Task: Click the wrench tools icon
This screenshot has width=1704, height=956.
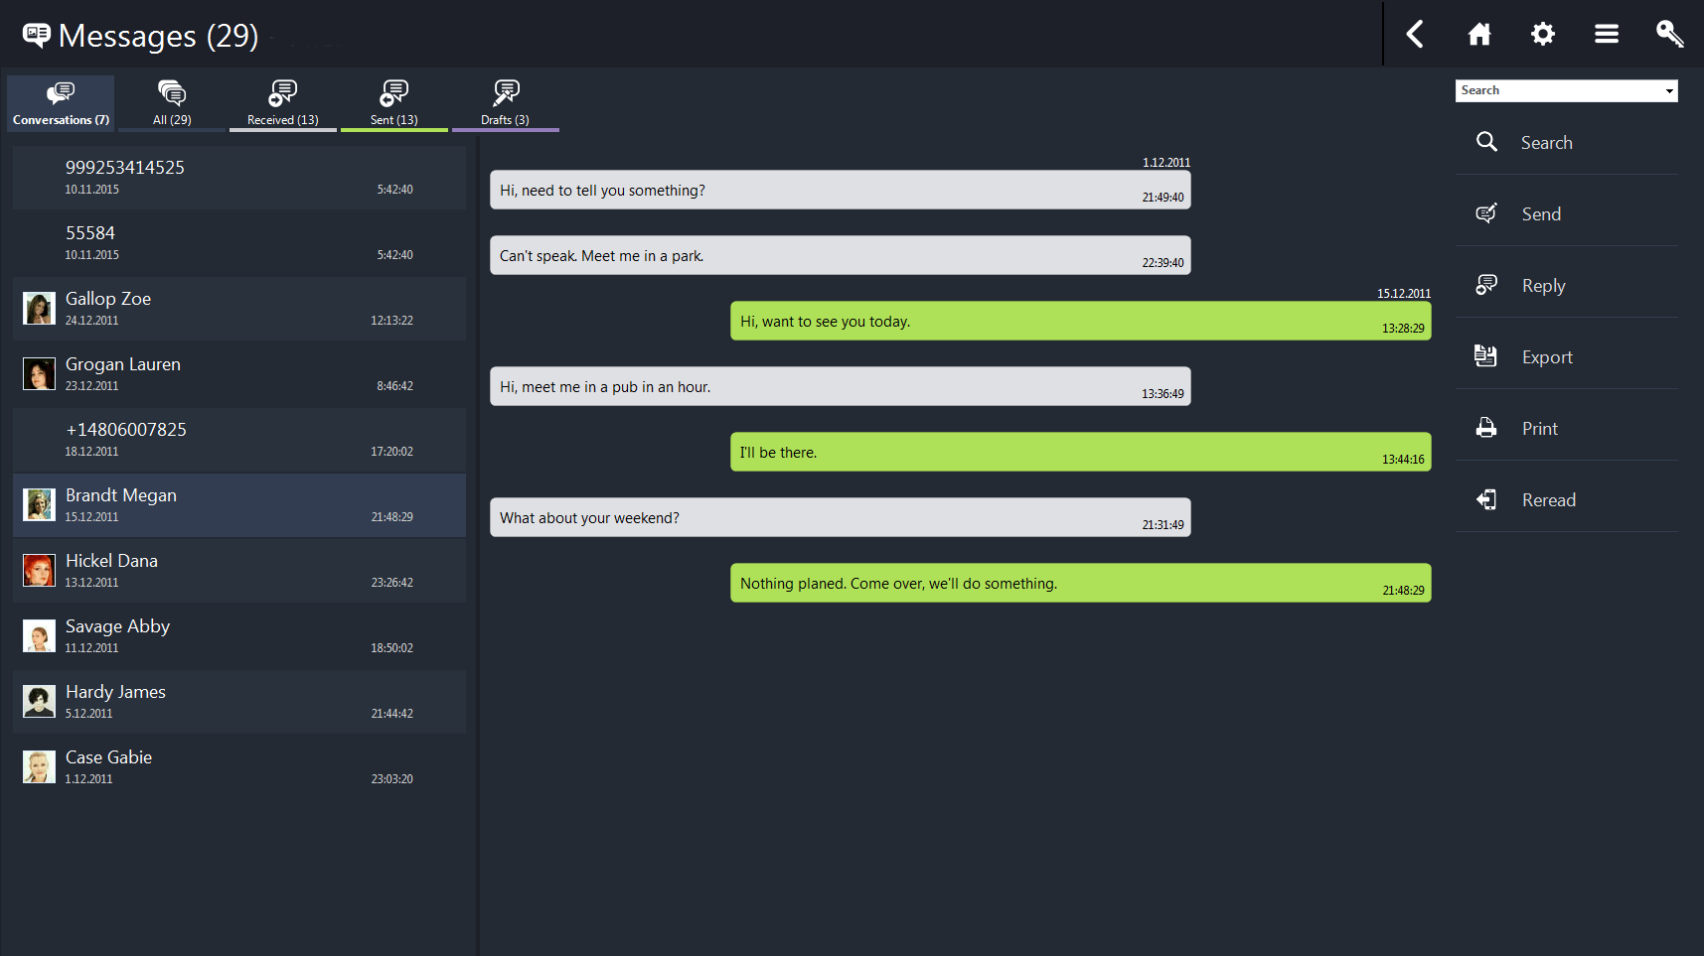Action: tap(1669, 34)
